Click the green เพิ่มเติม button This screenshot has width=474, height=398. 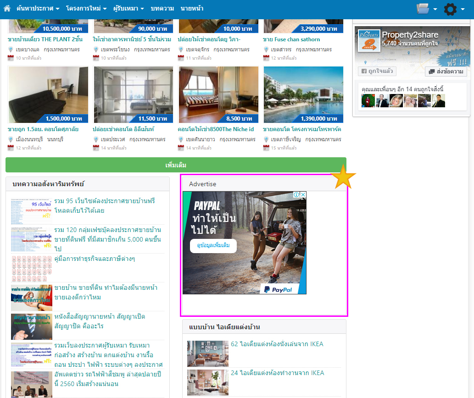[176, 165]
